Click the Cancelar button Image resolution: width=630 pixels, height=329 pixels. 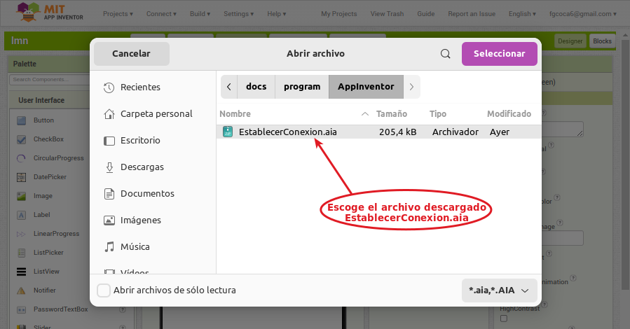tap(131, 54)
